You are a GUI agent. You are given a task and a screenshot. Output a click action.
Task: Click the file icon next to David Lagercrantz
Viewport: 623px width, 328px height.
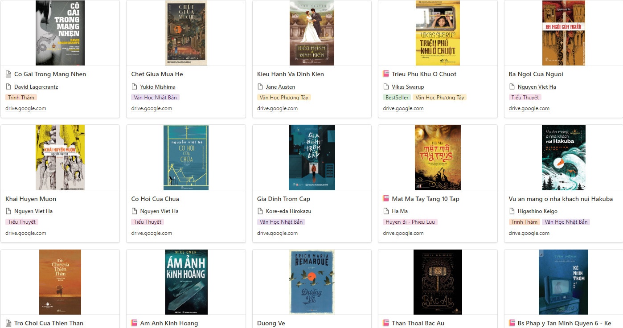point(8,87)
